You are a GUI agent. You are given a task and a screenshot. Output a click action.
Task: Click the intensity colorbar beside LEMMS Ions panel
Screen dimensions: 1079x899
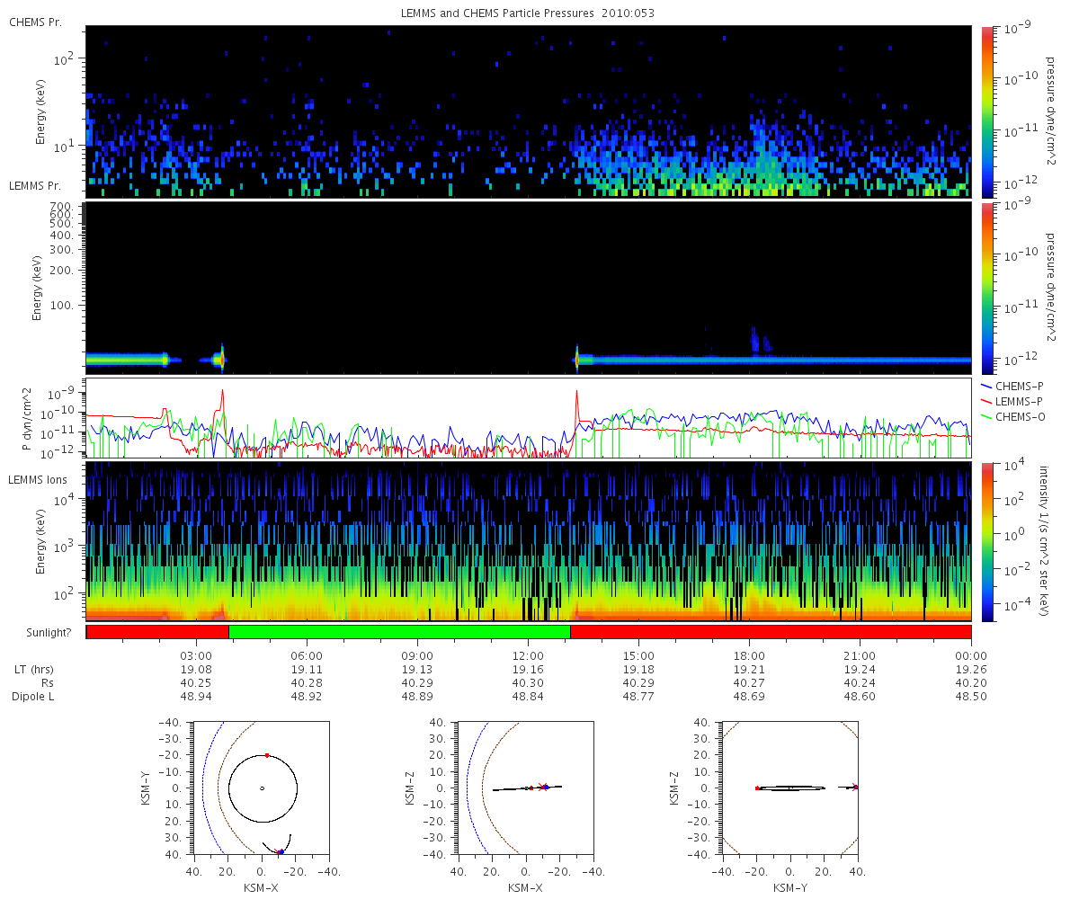[x=986, y=541]
